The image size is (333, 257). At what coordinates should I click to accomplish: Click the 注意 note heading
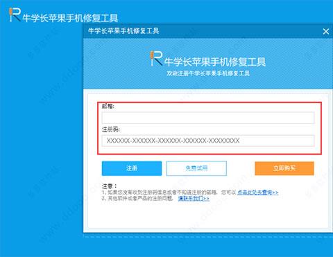point(110,186)
